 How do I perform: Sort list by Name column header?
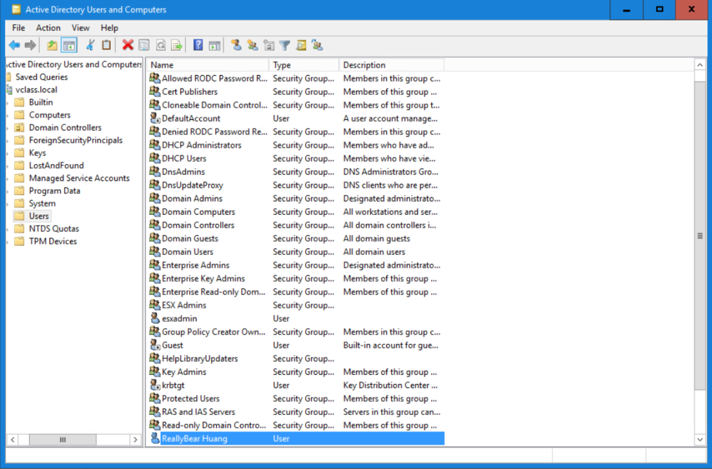208,65
